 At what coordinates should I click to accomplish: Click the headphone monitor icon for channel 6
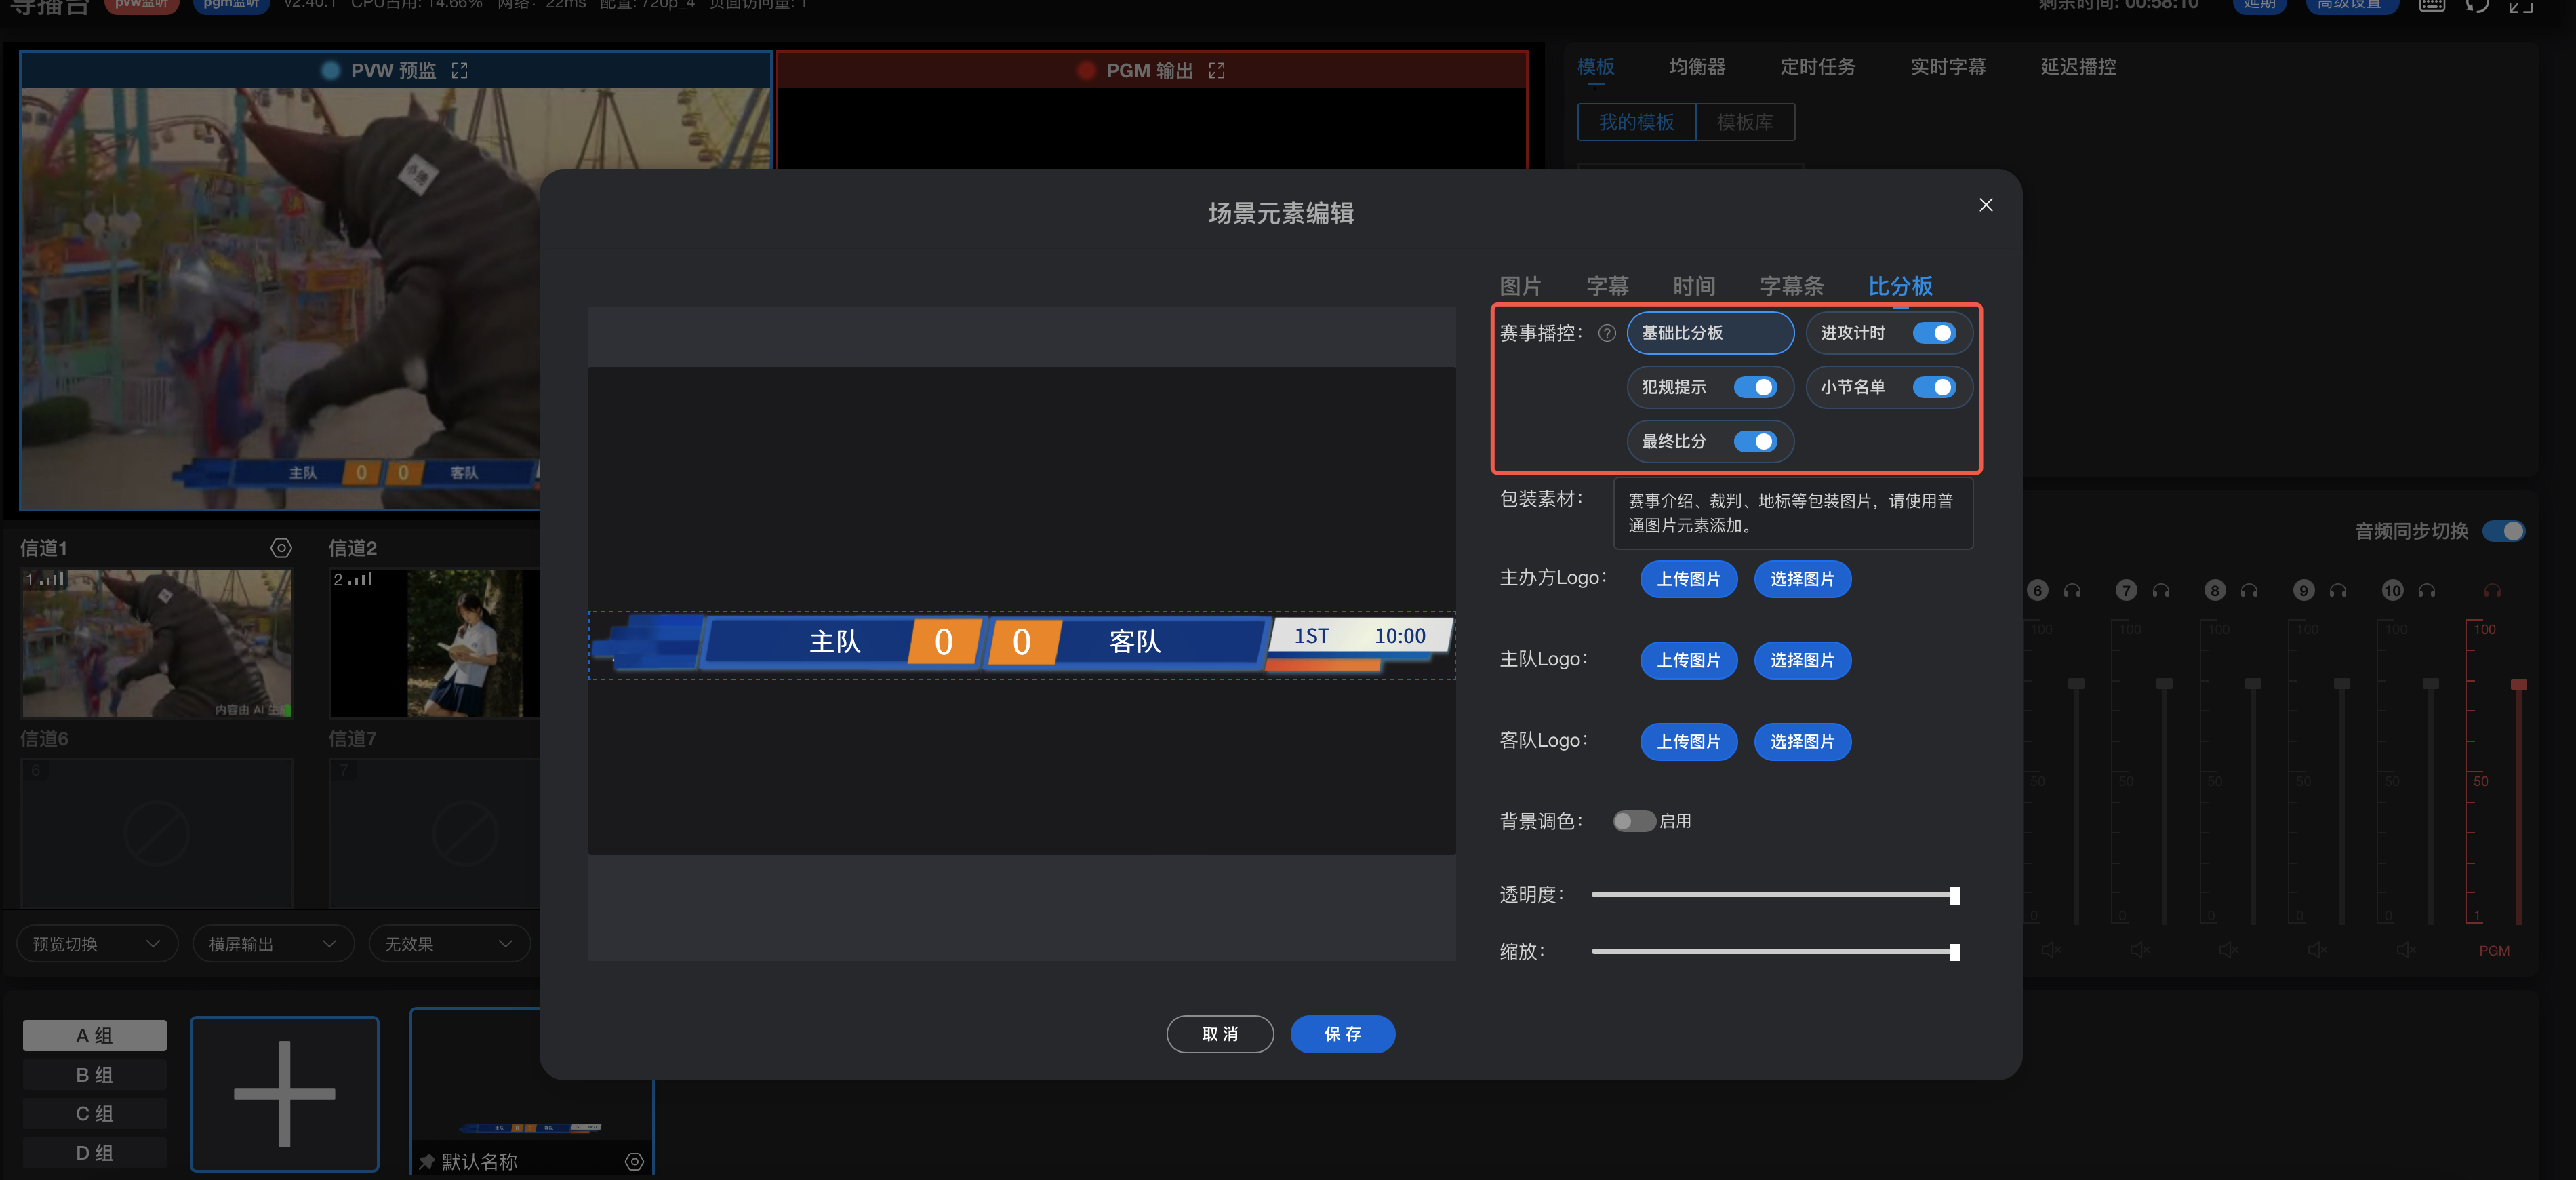pos(2072,591)
